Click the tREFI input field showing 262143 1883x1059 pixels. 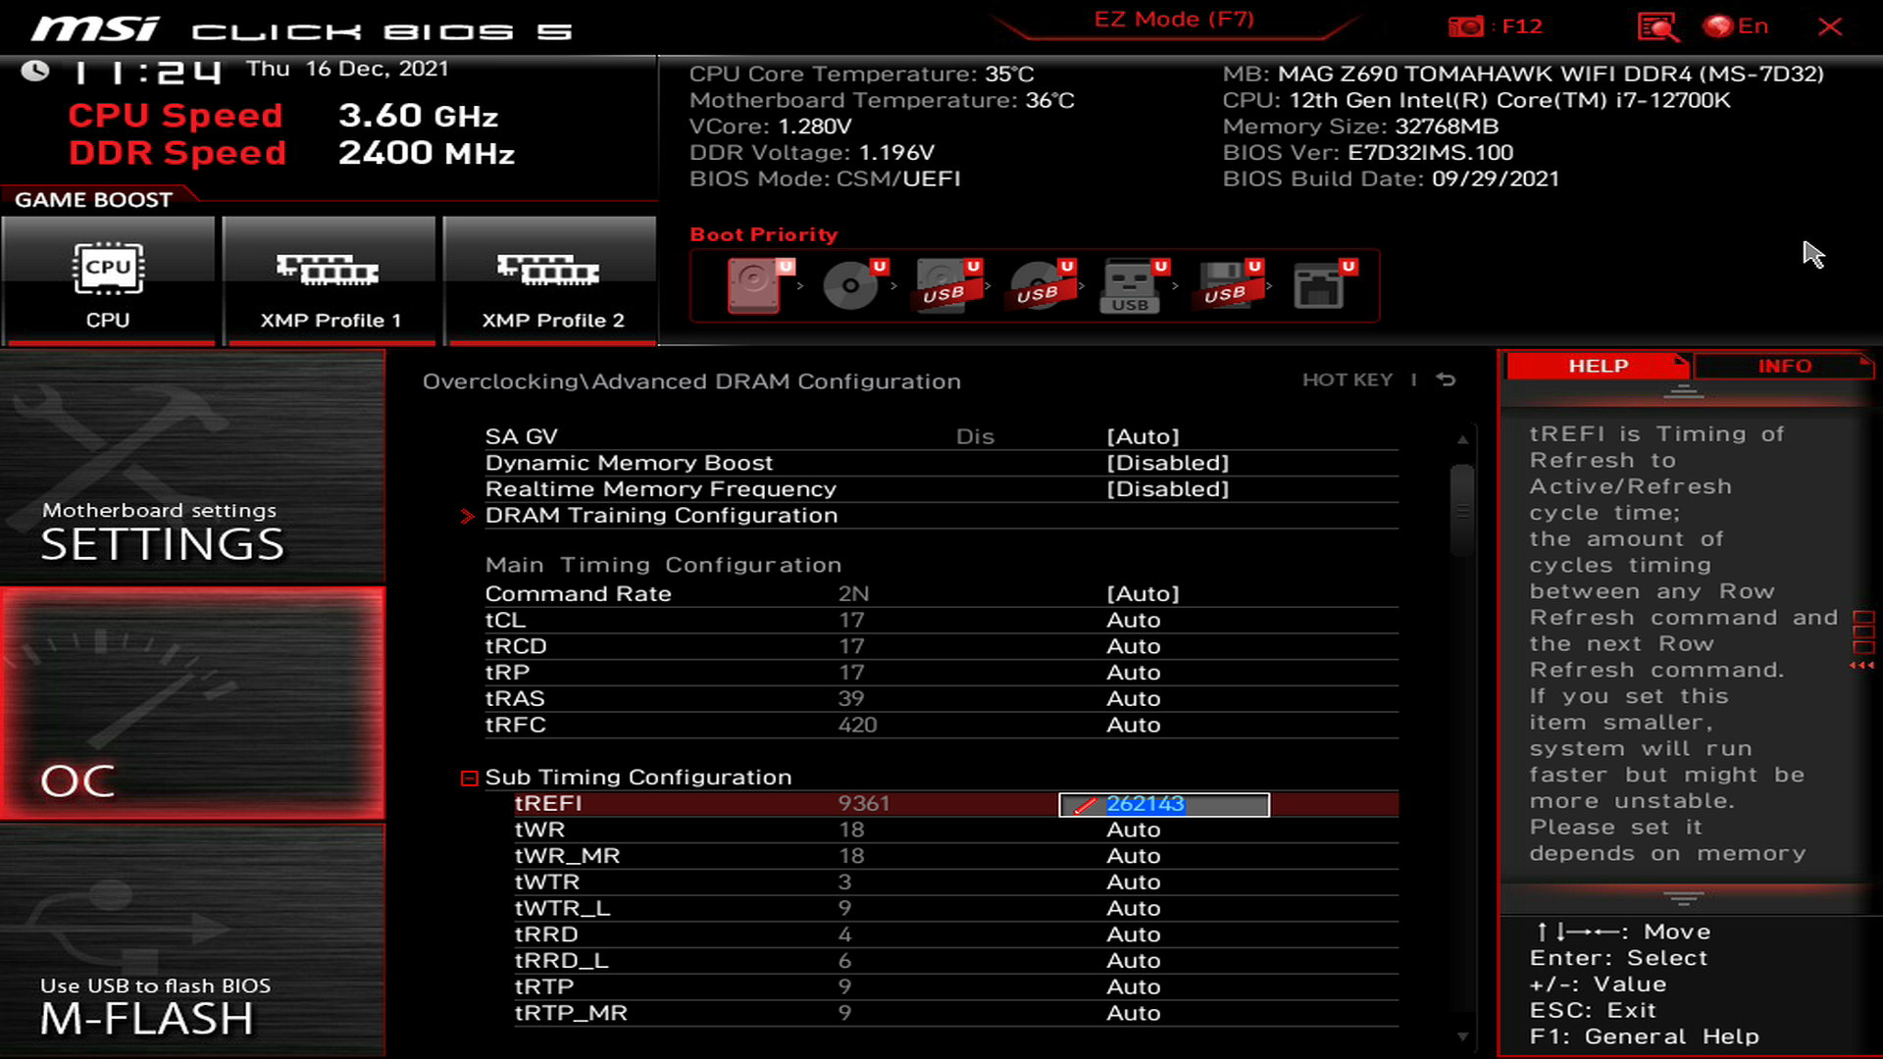point(1164,805)
